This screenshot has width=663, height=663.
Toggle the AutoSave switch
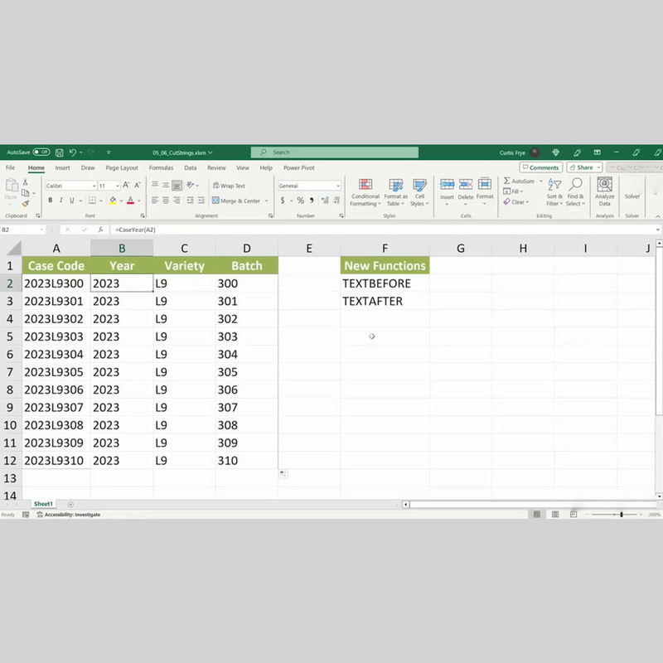[x=41, y=152]
